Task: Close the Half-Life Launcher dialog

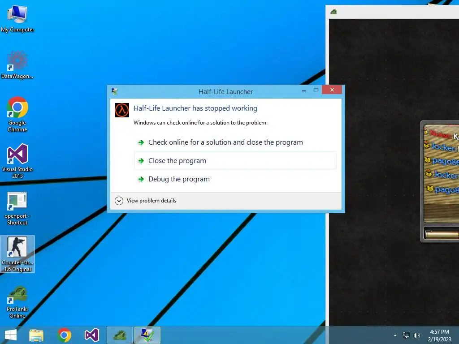Action: click(332, 90)
